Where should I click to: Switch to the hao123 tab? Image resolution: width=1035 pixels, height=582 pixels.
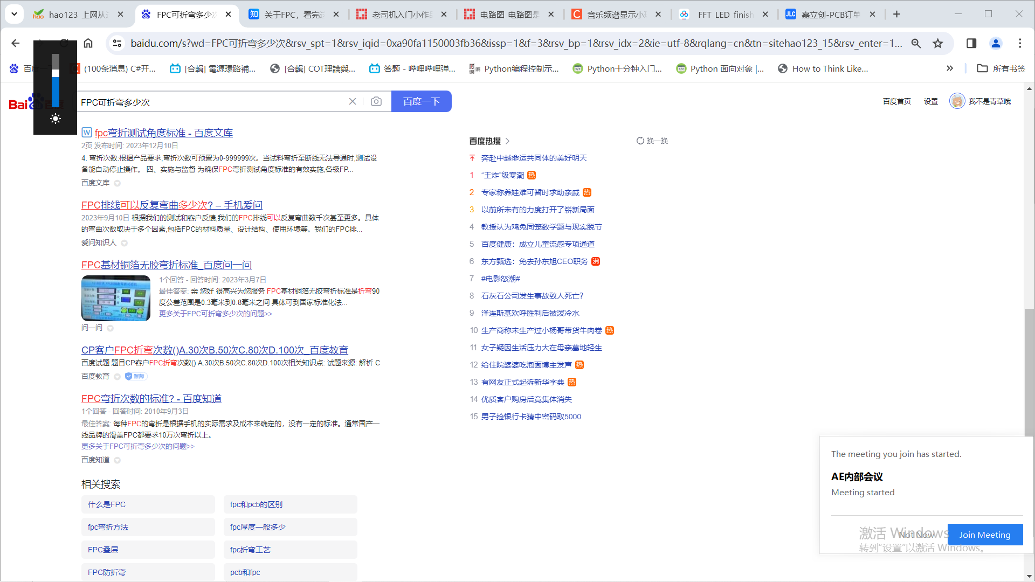click(x=78, y=15)
